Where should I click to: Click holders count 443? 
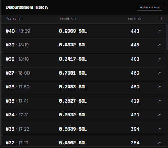tap(135, 31)
